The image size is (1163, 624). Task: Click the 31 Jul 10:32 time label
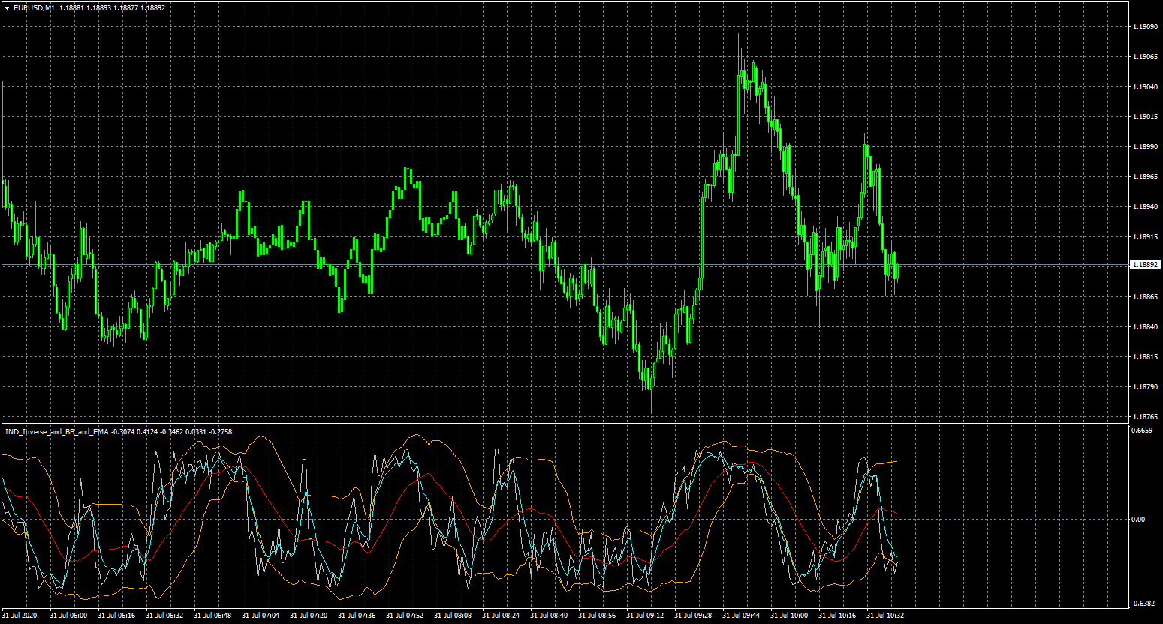(x=885, y=616)
